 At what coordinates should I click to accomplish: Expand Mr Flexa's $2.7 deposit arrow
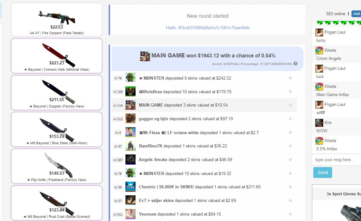point(290,133)
